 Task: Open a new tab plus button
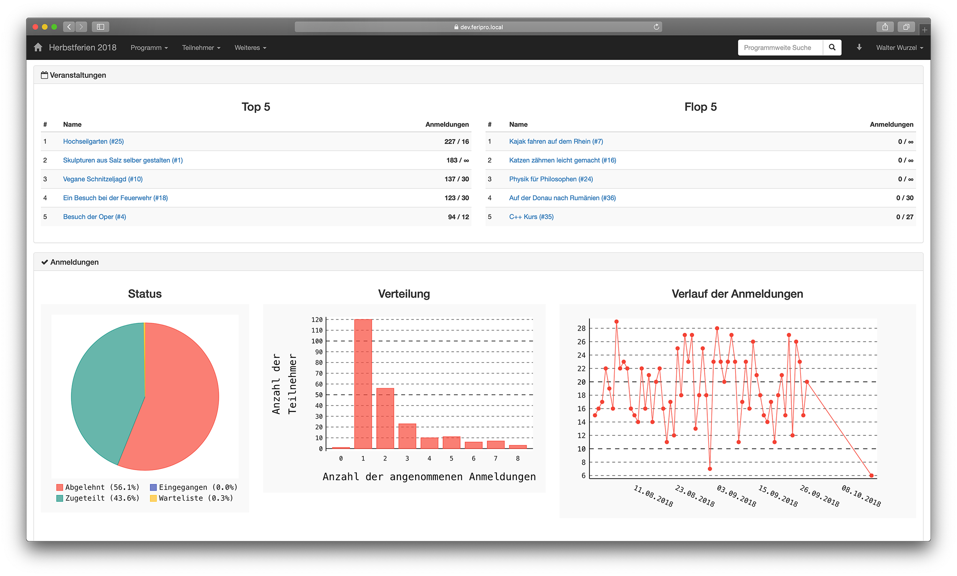[924, 30]
